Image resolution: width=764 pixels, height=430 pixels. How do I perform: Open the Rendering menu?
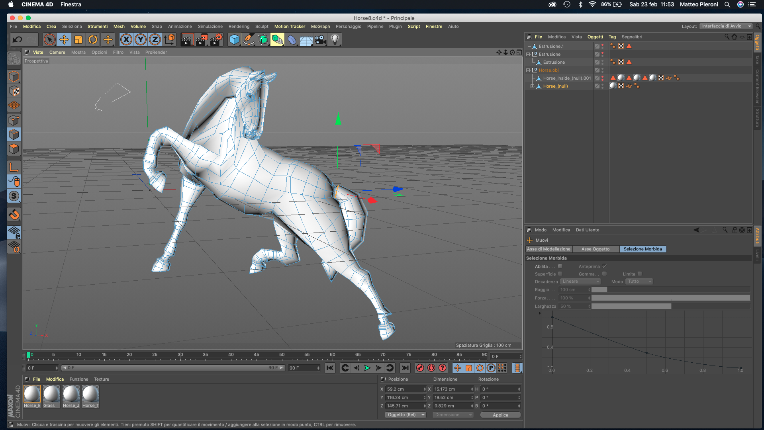point(239,26)
